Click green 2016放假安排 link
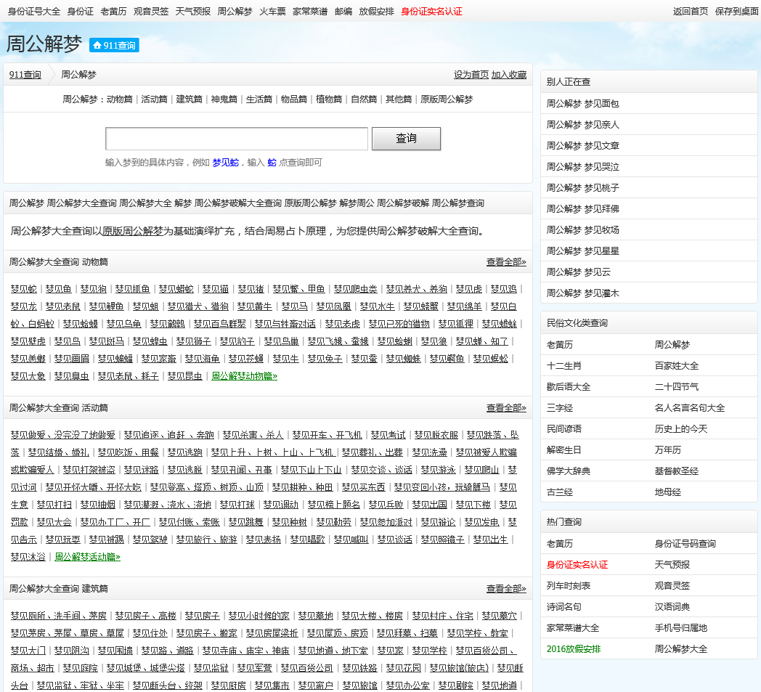This screenshot has height=692, width=761. [x=574, y=649]
